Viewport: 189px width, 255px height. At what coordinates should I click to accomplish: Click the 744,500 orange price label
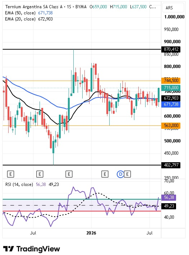pos(171,80)
